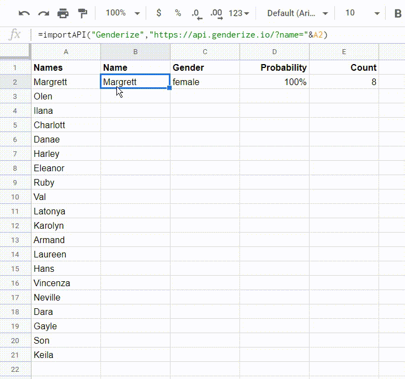Select the cell with name Charlott

[x=66, y=125]
